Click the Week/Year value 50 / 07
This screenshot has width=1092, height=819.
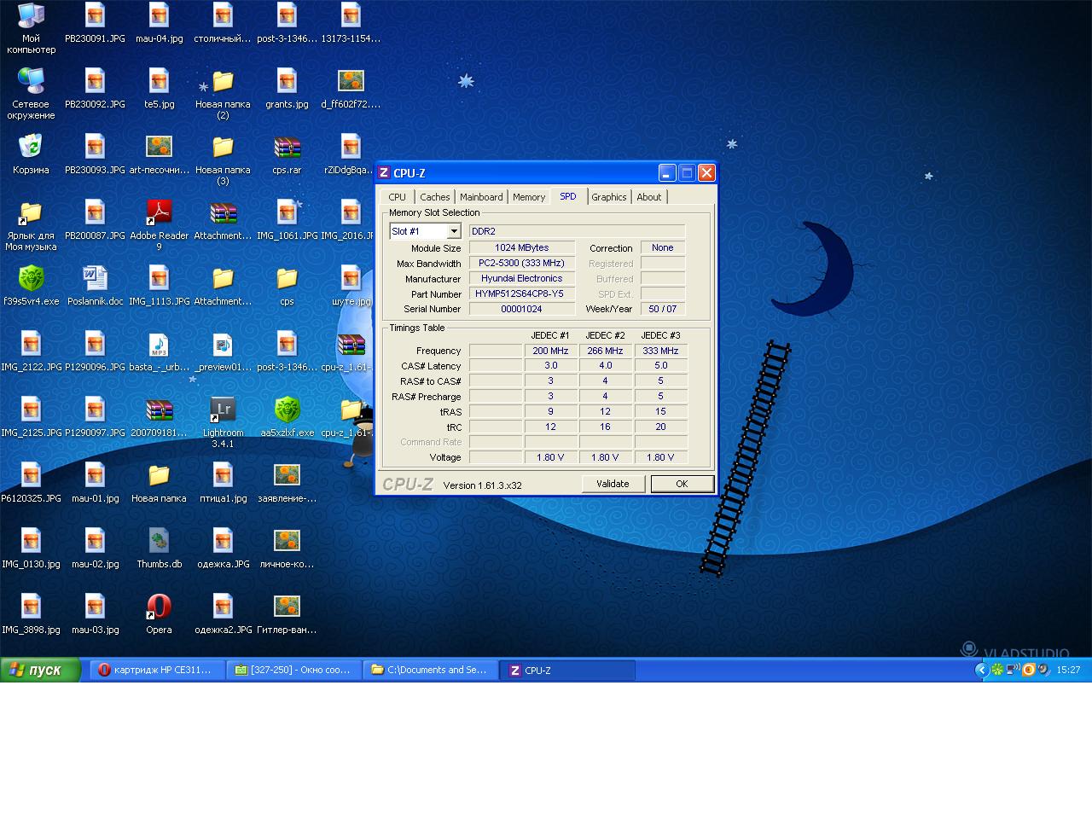point(663,309)
